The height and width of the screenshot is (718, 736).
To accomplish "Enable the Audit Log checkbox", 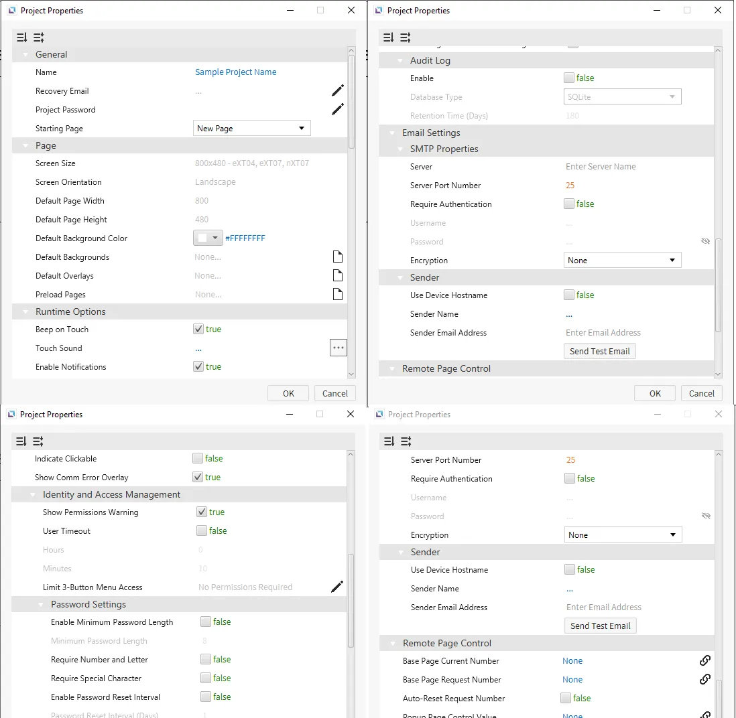I will tap(569, 78).
